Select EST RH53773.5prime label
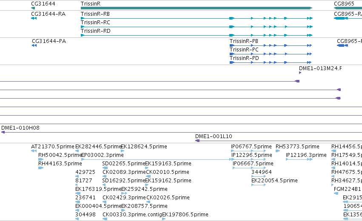Viewport: 362px width, 221px height. 297,147
